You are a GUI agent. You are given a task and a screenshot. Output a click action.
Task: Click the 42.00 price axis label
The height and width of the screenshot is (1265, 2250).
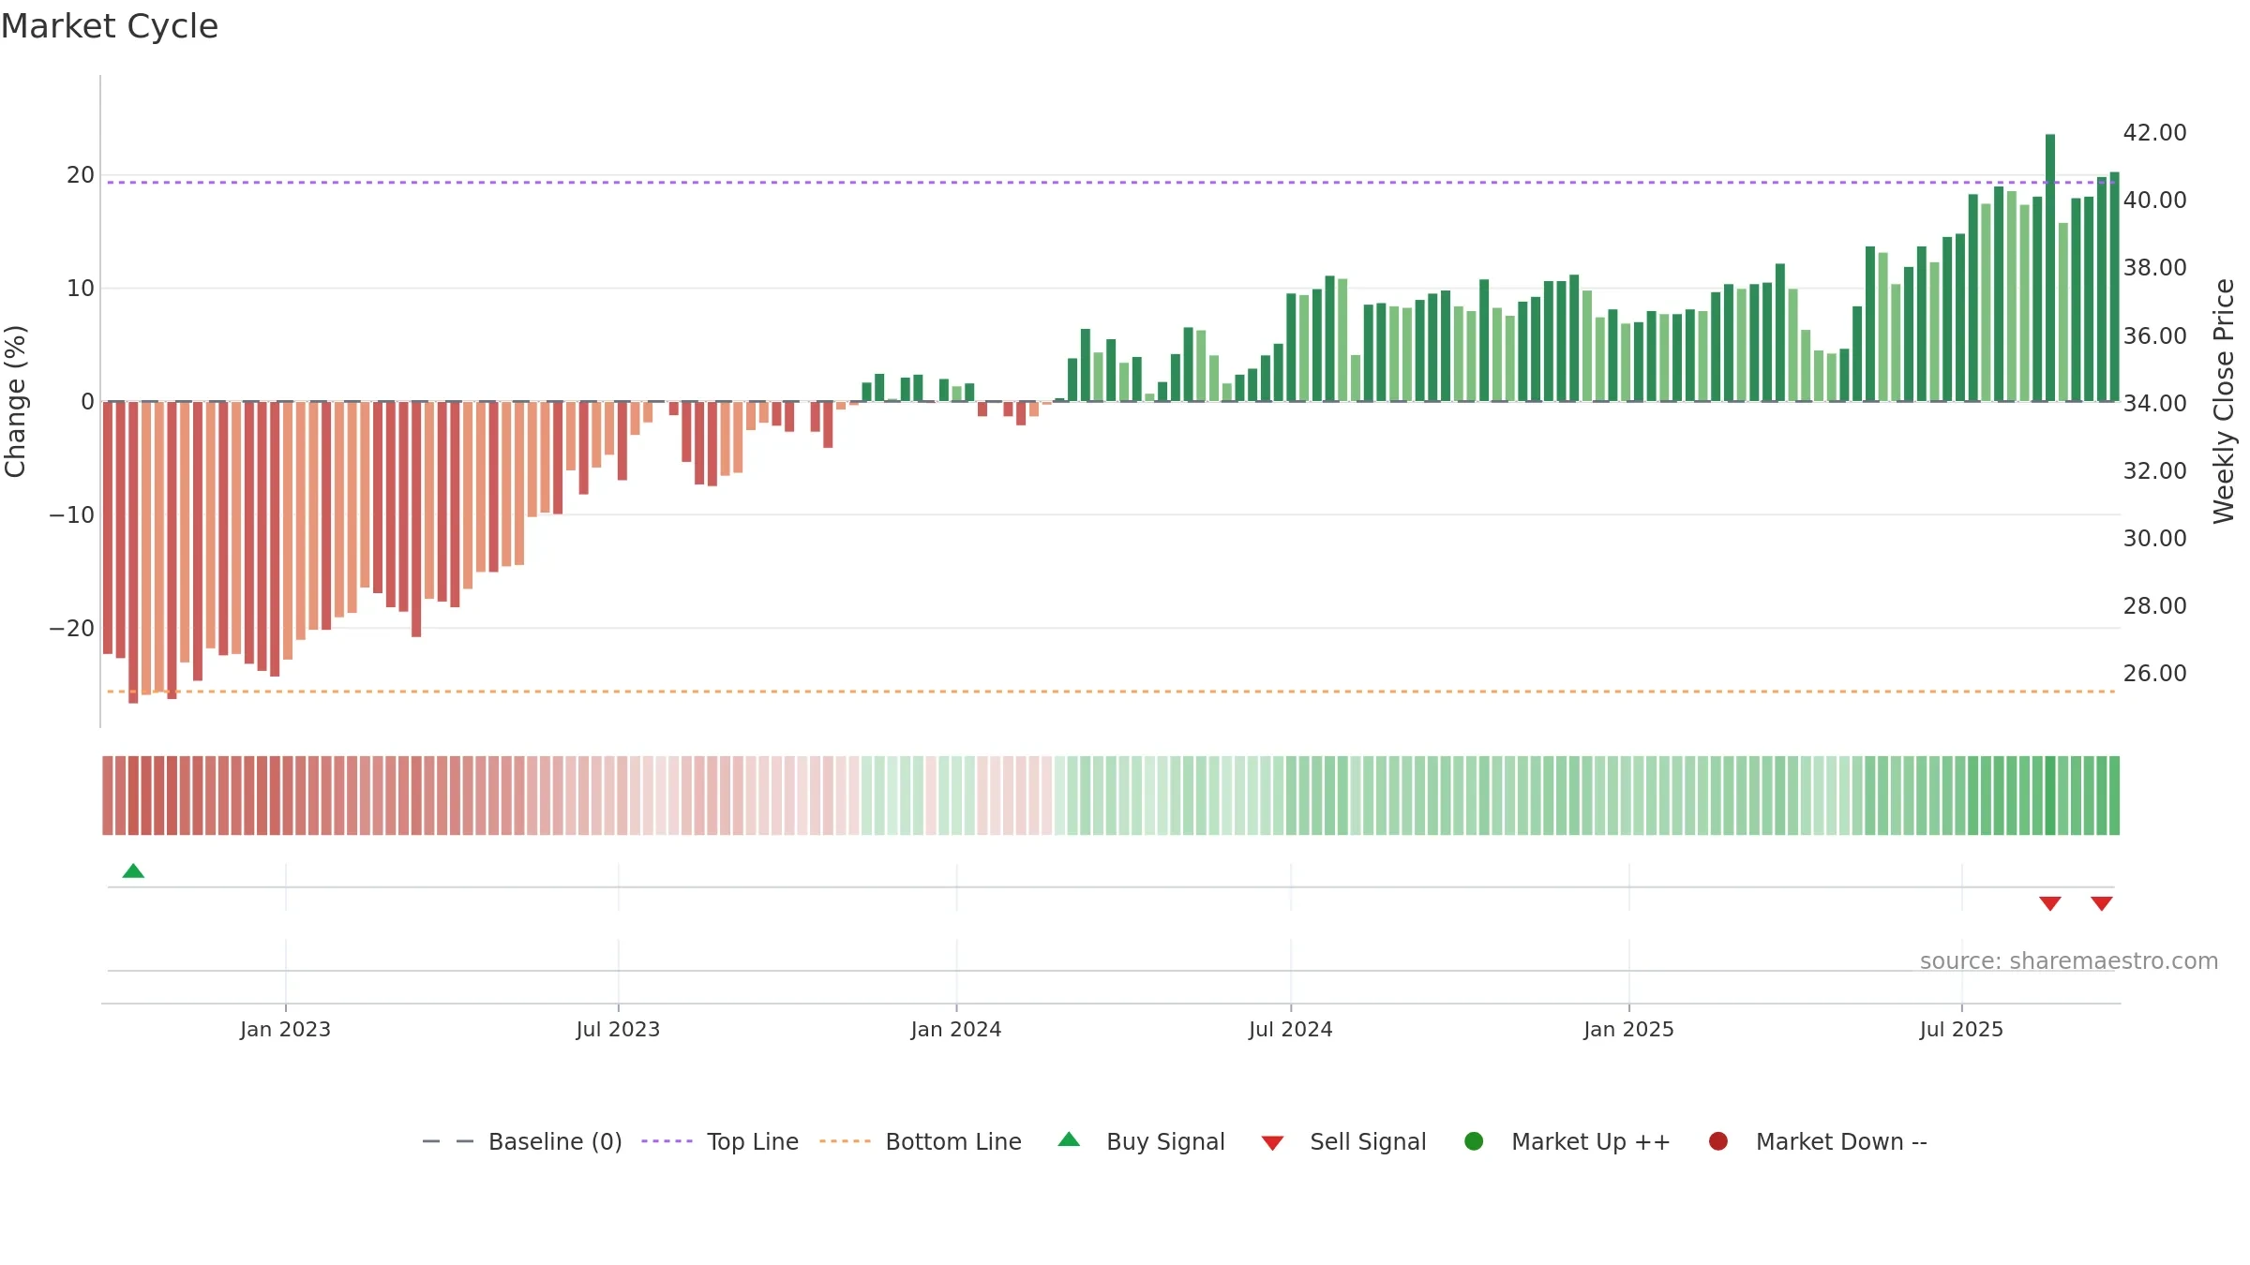pos(2154,132)
